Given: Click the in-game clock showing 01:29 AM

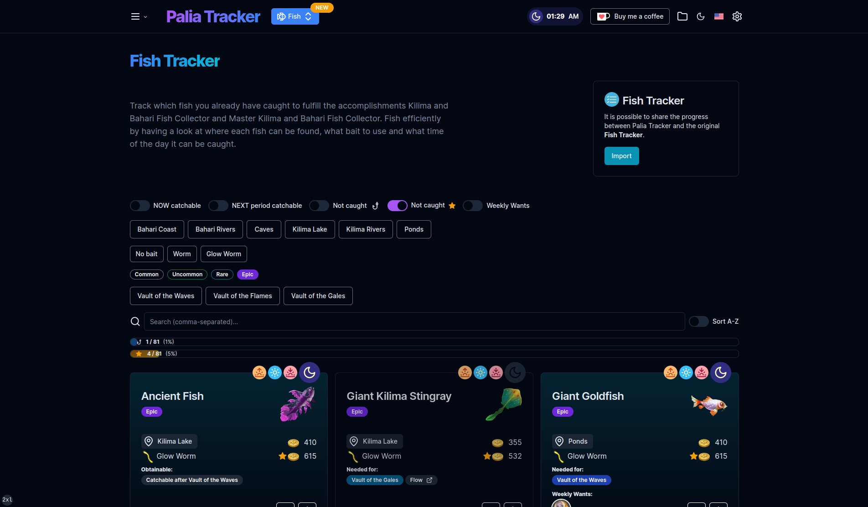Looking at the screenshot, I should [554, 16].
